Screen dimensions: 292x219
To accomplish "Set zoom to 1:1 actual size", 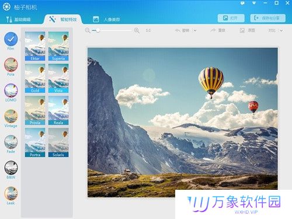I will point(148,30).
